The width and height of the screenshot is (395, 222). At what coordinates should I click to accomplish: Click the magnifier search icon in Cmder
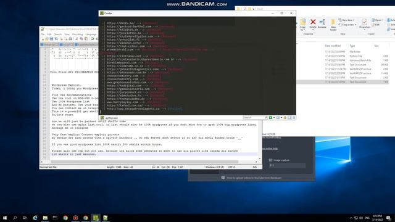pos(266,118)
